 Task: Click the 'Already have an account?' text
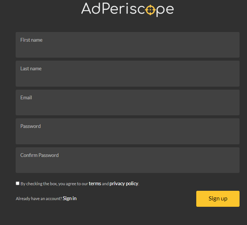(39, 199)
